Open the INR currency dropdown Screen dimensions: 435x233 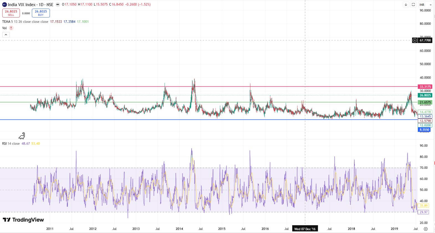(x=425, y=5)
